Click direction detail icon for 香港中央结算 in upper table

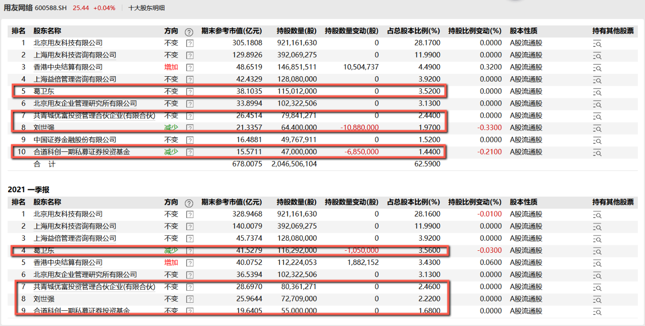coord(190,68)
